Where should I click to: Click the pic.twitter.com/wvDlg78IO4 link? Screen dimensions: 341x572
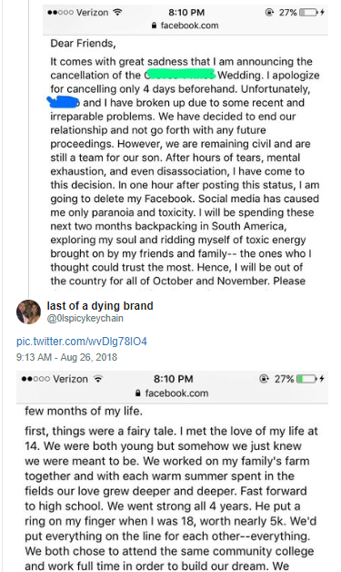tap(82, 342)
